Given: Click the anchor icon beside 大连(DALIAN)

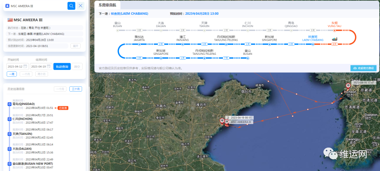Looking at the screenshot, I should tap(9, 149).
